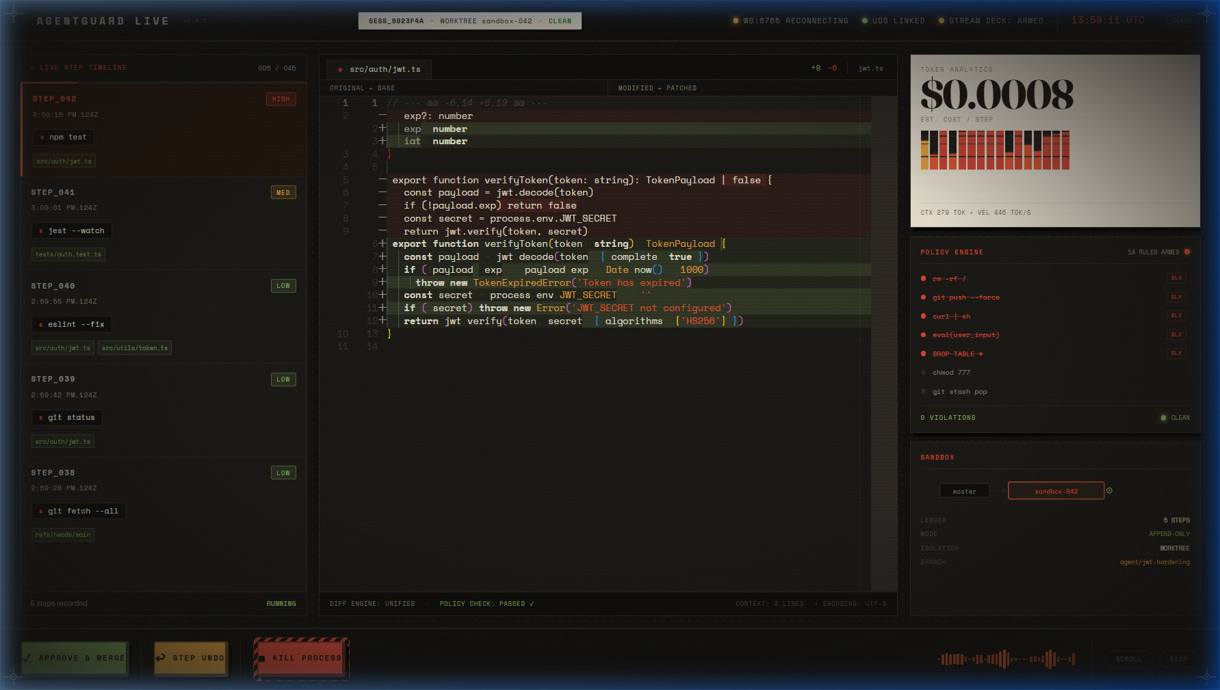This screenshot has height=690, width=1220.
Task: Click the -6 deletions counter
Action: [x=832, y=68]
